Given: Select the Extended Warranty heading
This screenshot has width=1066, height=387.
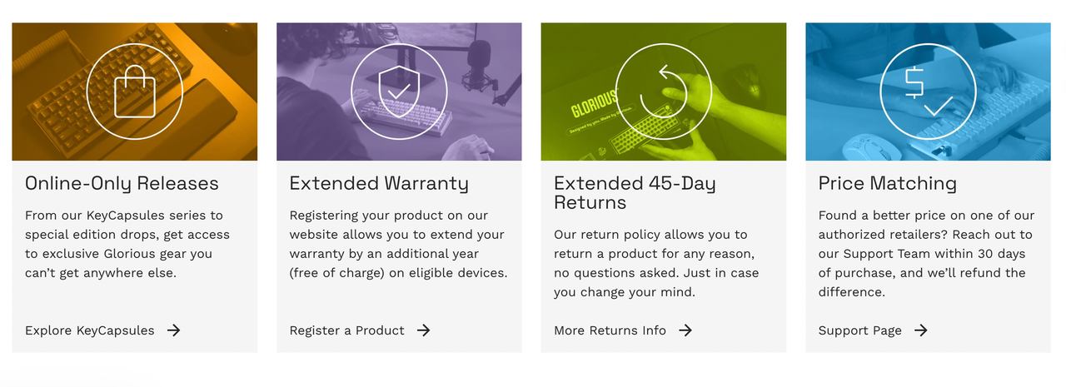Looking at the screenshot, I should click(x=379, y=183).
